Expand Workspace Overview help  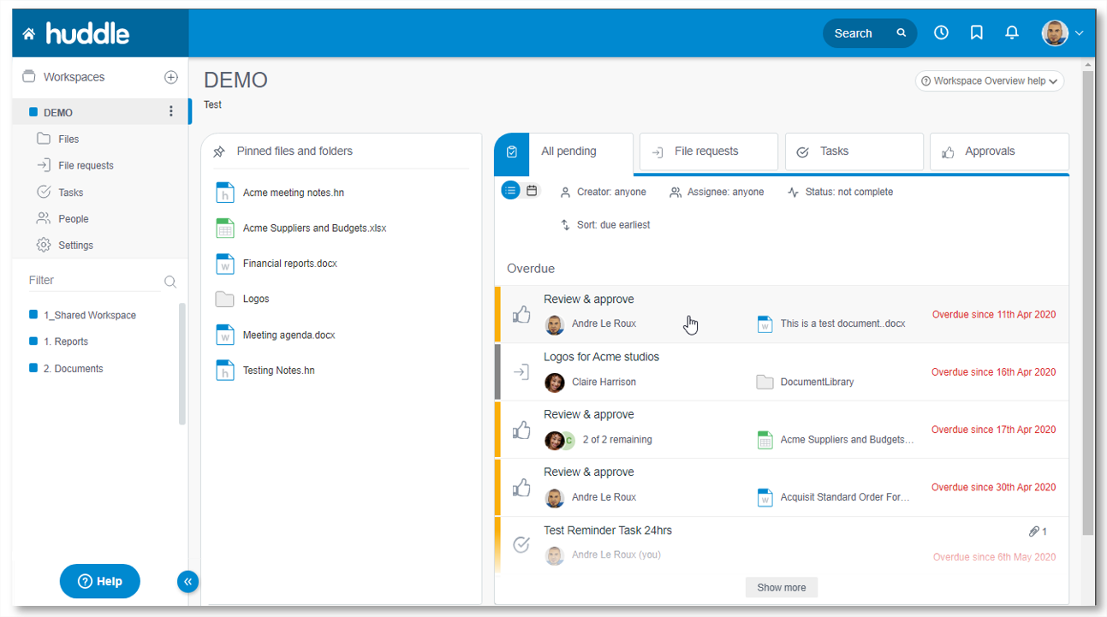[990, 80]
